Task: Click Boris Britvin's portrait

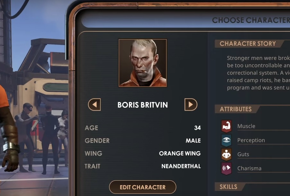Action: (143, 63)
